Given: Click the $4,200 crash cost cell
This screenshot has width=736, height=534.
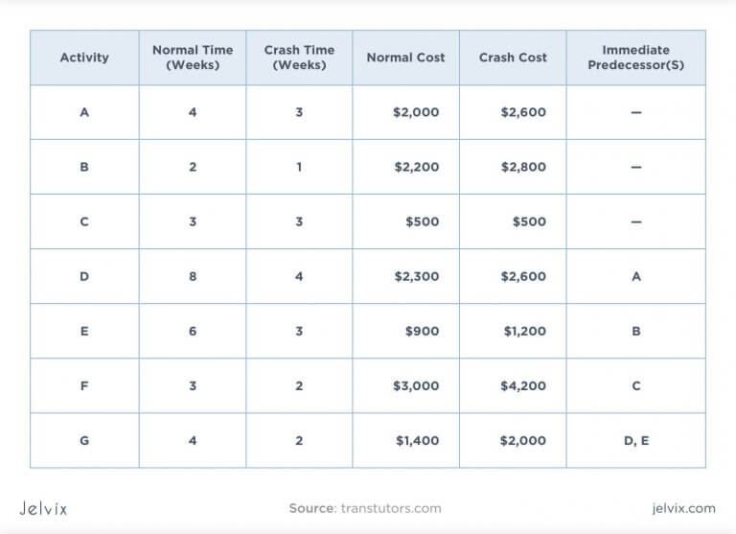Looking at the screenshot, I should coord(523,385).
